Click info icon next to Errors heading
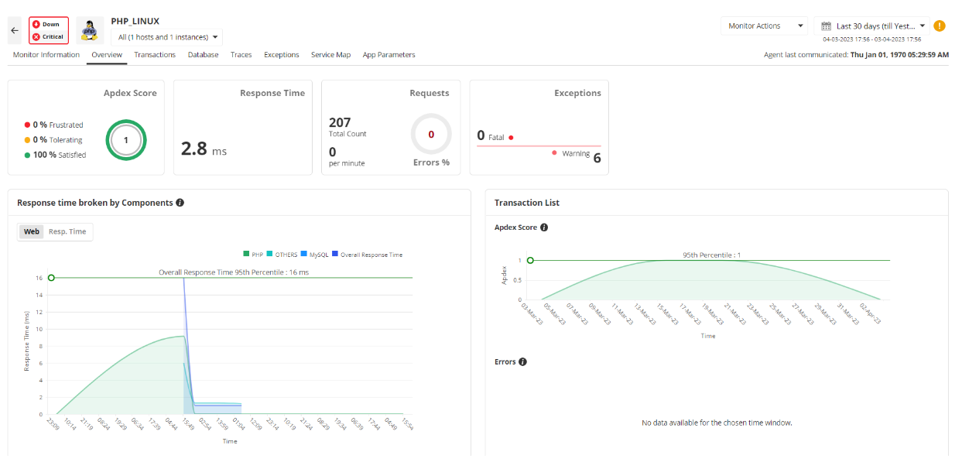This screenshot has height=462, width=962. [522, 361]
